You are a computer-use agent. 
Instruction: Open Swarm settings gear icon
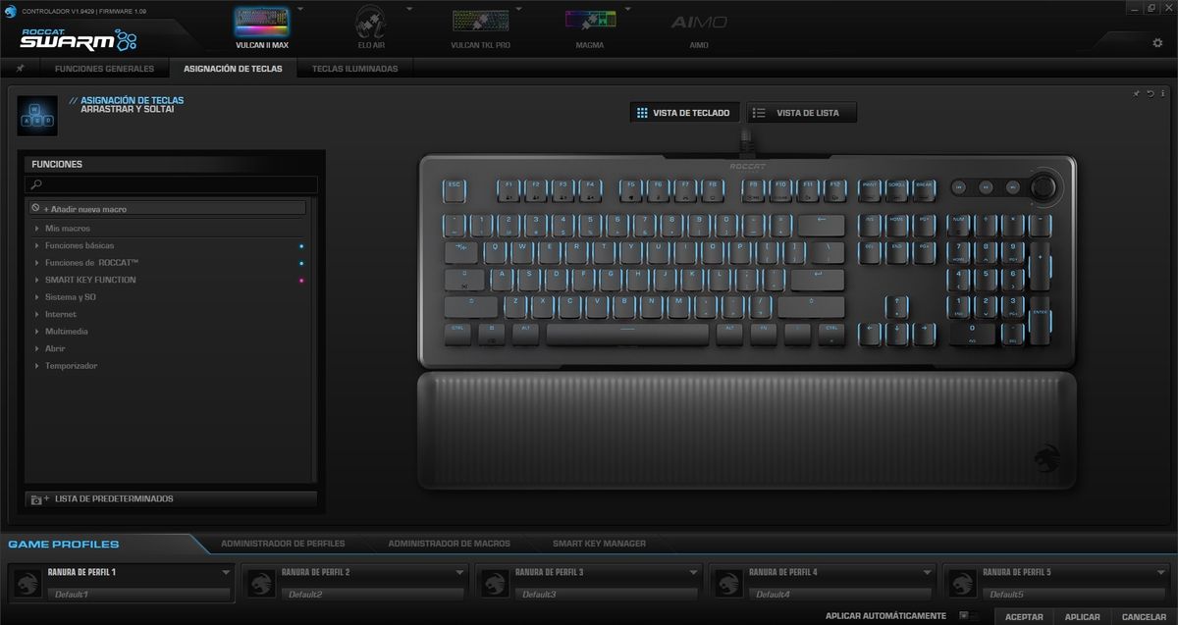(x=1155, y=43)
